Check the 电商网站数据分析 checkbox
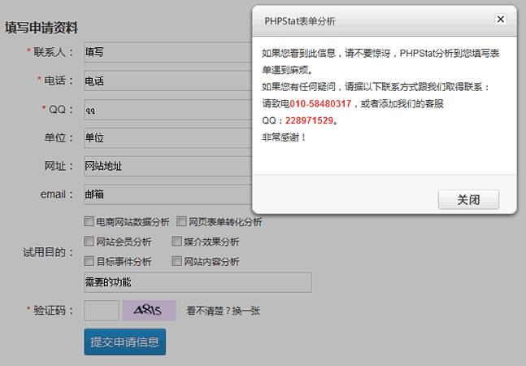This screenshot has width=526, height=366. click(x=89, y=221)
